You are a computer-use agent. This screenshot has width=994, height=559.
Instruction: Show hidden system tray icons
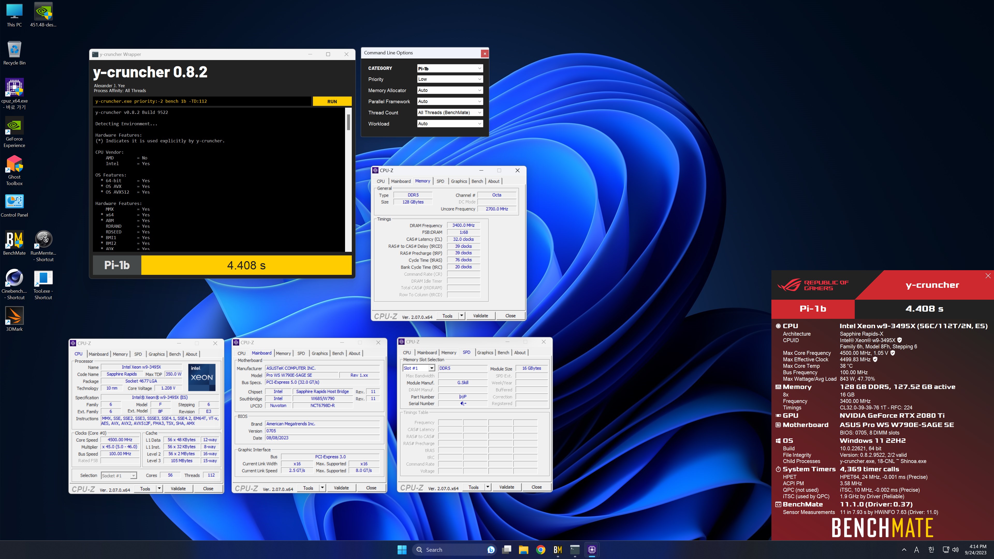click(x=904, y=550)
